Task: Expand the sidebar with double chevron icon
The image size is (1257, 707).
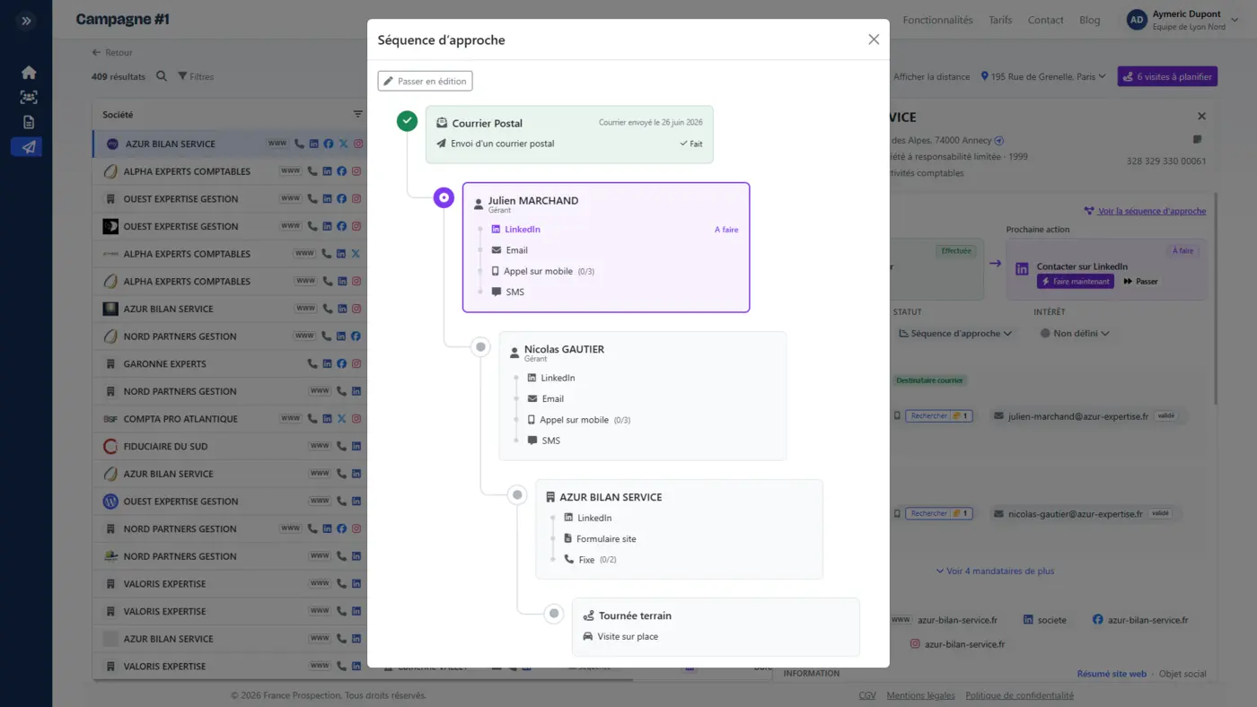Action: pos(26,21)
